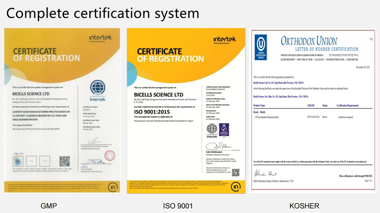Click the Intertek logo atop the ISO 9001 certificate
The height and width of the screenshot is (213, 380).
click(224, 40)
